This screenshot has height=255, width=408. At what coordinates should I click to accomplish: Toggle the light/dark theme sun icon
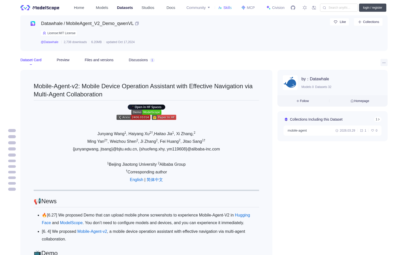305,8
